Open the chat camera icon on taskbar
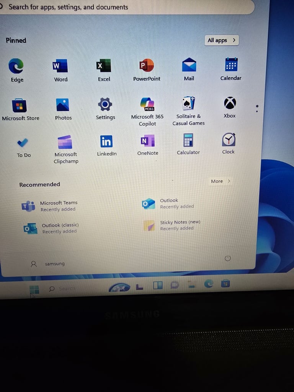This screenshot has width=294, height=392. 175,285
